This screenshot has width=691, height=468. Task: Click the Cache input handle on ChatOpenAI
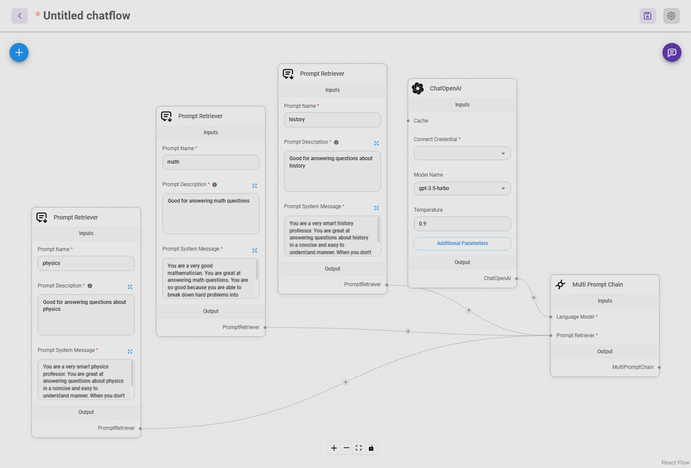click(x=408, y=121)
